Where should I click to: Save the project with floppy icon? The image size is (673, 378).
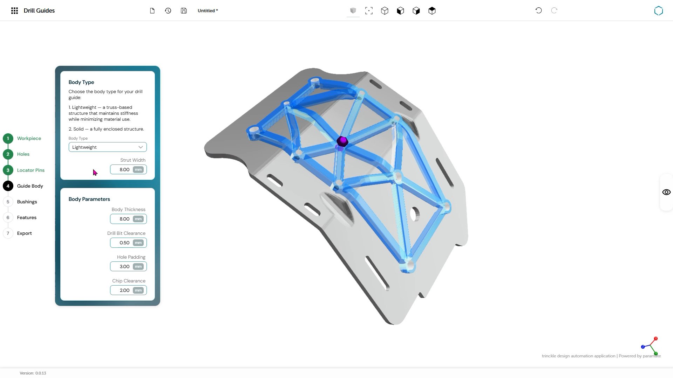click(x=184, y=11)
